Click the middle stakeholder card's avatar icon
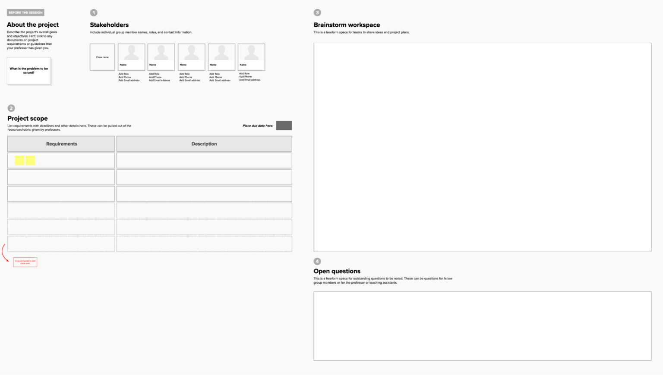This screenshot has height=375, width=663. point(191,55)
